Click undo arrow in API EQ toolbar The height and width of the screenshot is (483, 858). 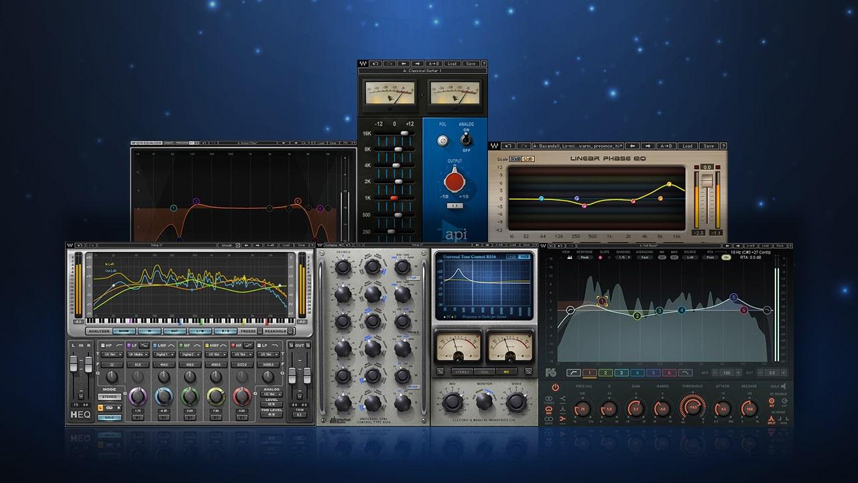(375, 64)
